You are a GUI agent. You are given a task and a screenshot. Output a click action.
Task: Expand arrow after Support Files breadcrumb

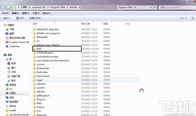coord(135,7)
